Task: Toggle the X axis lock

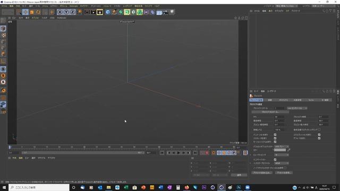Action: tap(60, 12)
